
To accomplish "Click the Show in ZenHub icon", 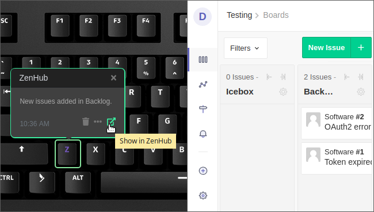I will (111, 122).
